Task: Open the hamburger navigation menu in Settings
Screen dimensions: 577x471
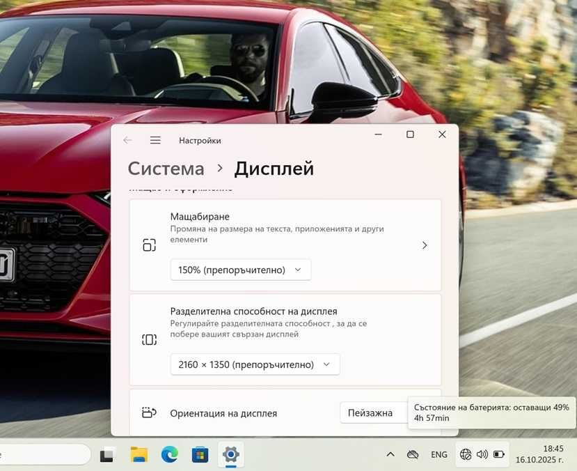Action: click(x=155, y=140)
